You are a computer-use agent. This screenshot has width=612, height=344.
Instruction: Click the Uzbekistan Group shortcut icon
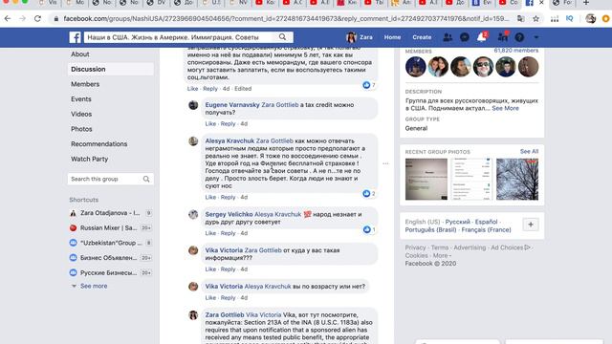[x=73, y=243]
